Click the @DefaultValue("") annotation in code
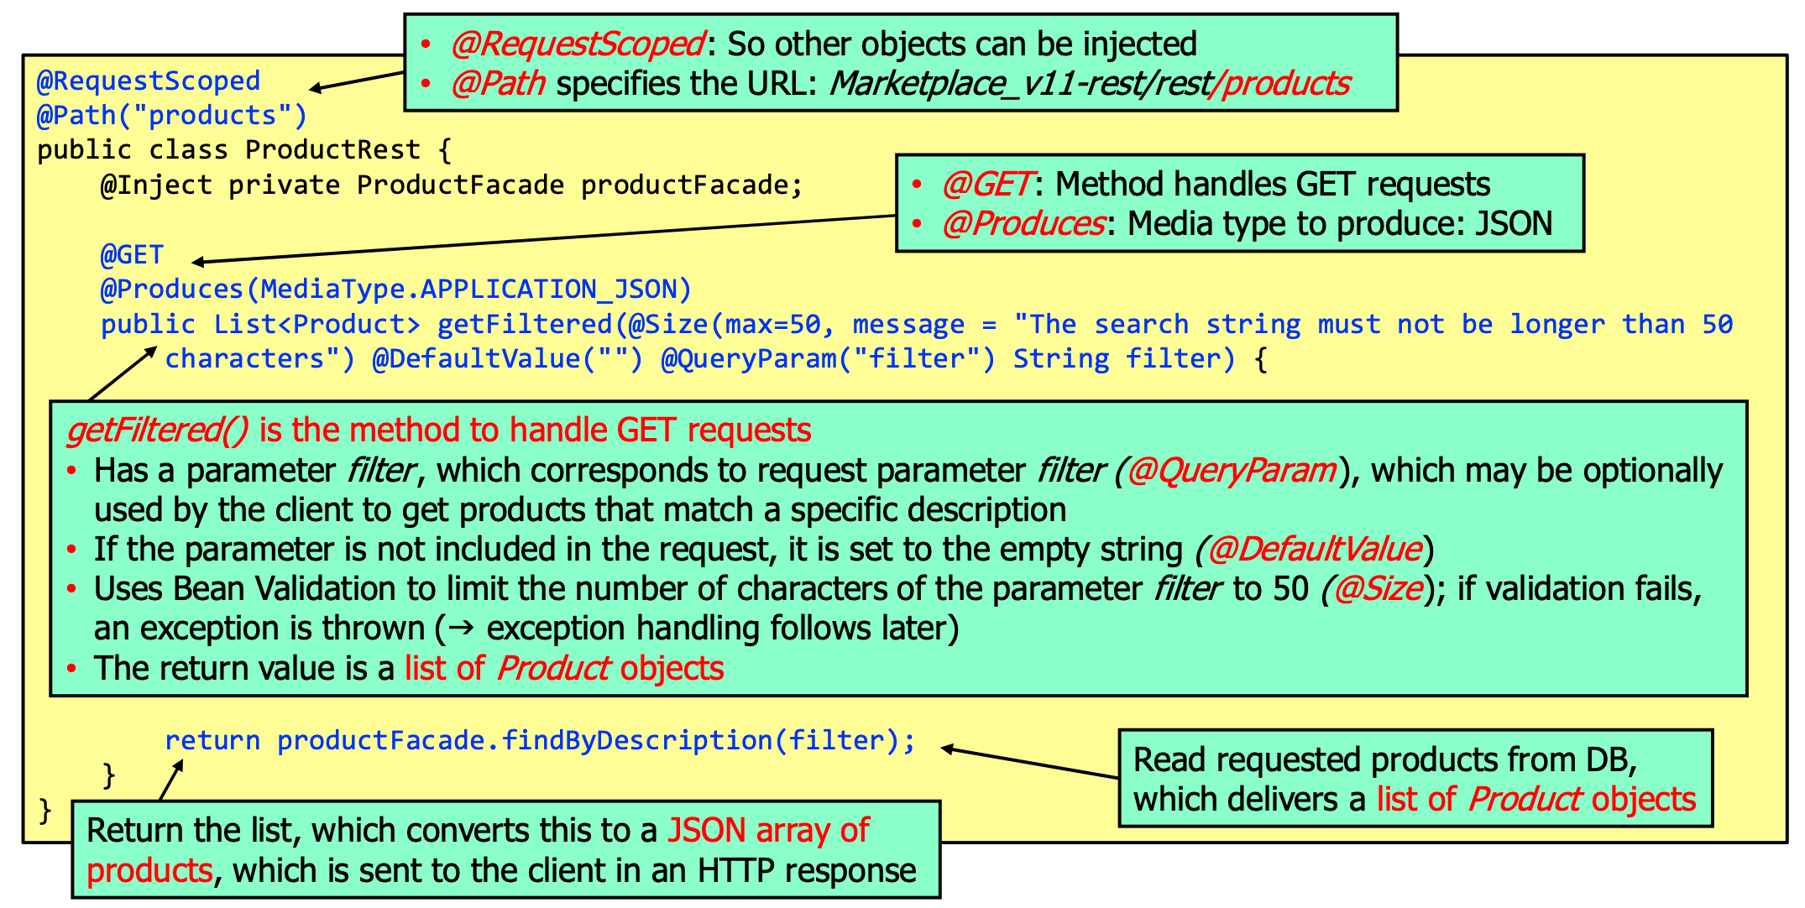 click(507, 359)
